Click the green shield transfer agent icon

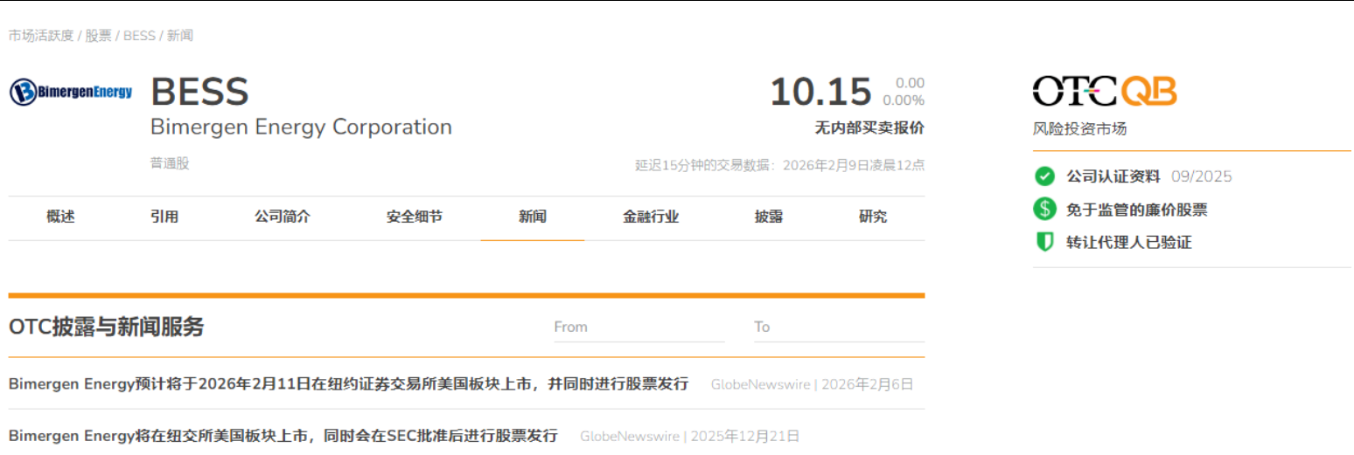point(1044,242)
